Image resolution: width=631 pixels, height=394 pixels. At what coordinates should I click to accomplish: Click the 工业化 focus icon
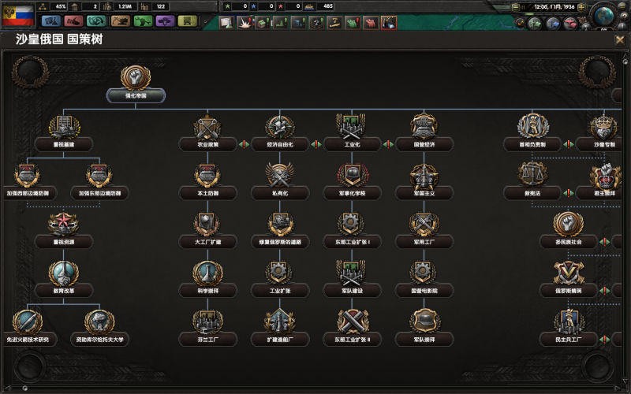coord(351,126)
